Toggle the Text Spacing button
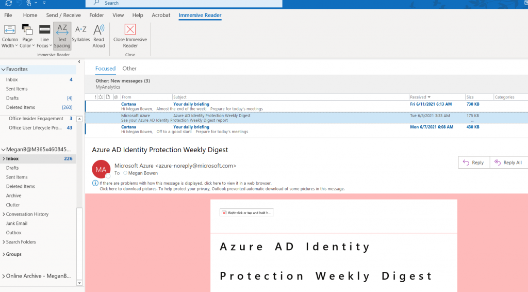Image resolution: width=528 pixels, height=292 pixels. (x=62, y=36)
